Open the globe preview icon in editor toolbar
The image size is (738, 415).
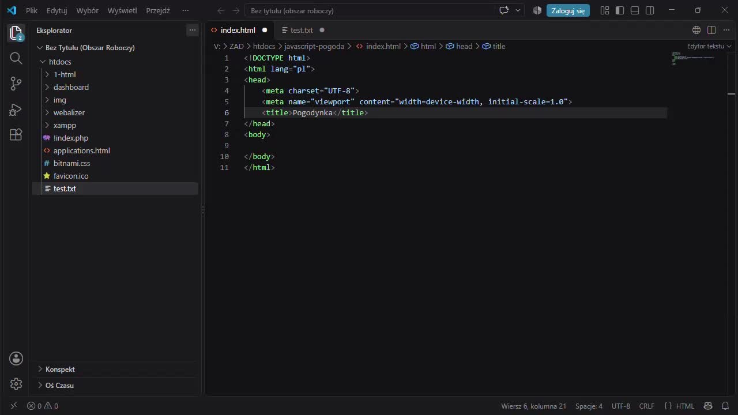coord(696,30)
